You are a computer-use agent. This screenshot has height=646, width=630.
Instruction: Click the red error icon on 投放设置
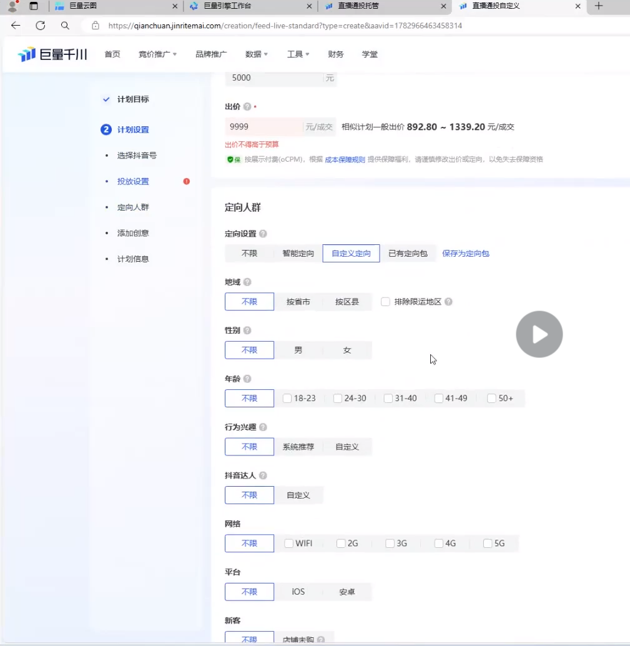coord(186,181)
